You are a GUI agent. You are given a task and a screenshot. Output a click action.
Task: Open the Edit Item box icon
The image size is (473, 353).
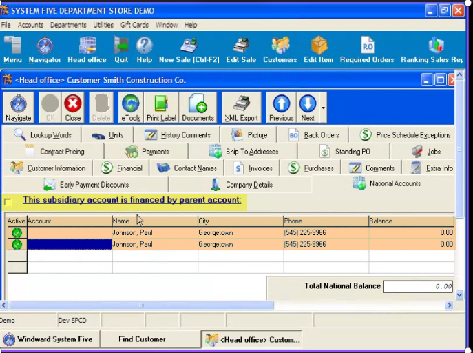coord(319,50)
